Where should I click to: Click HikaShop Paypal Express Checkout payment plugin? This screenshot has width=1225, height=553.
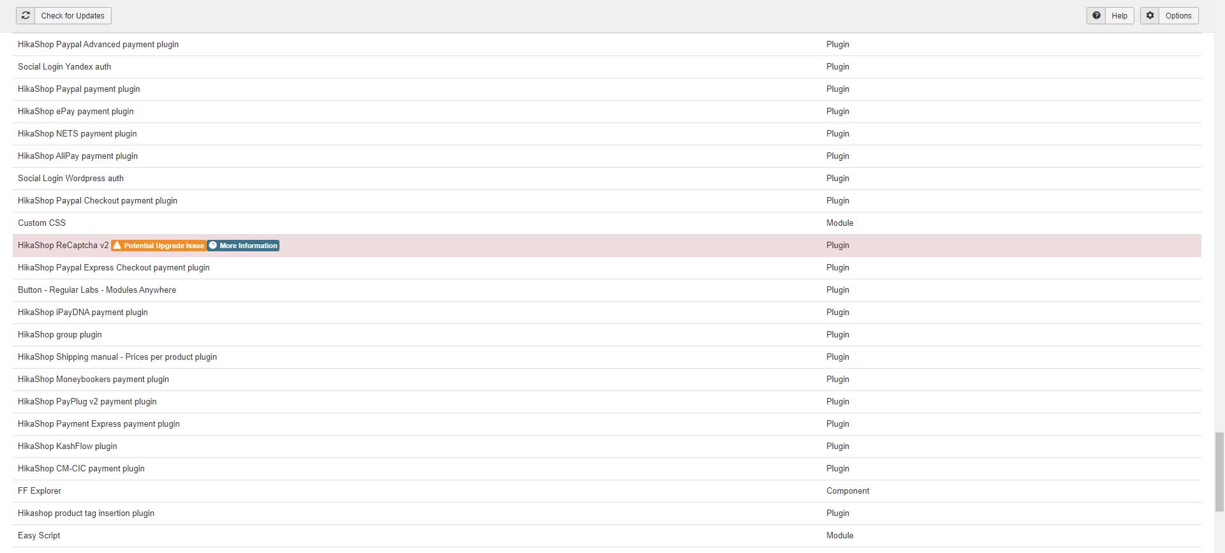(x=114, y=268)
